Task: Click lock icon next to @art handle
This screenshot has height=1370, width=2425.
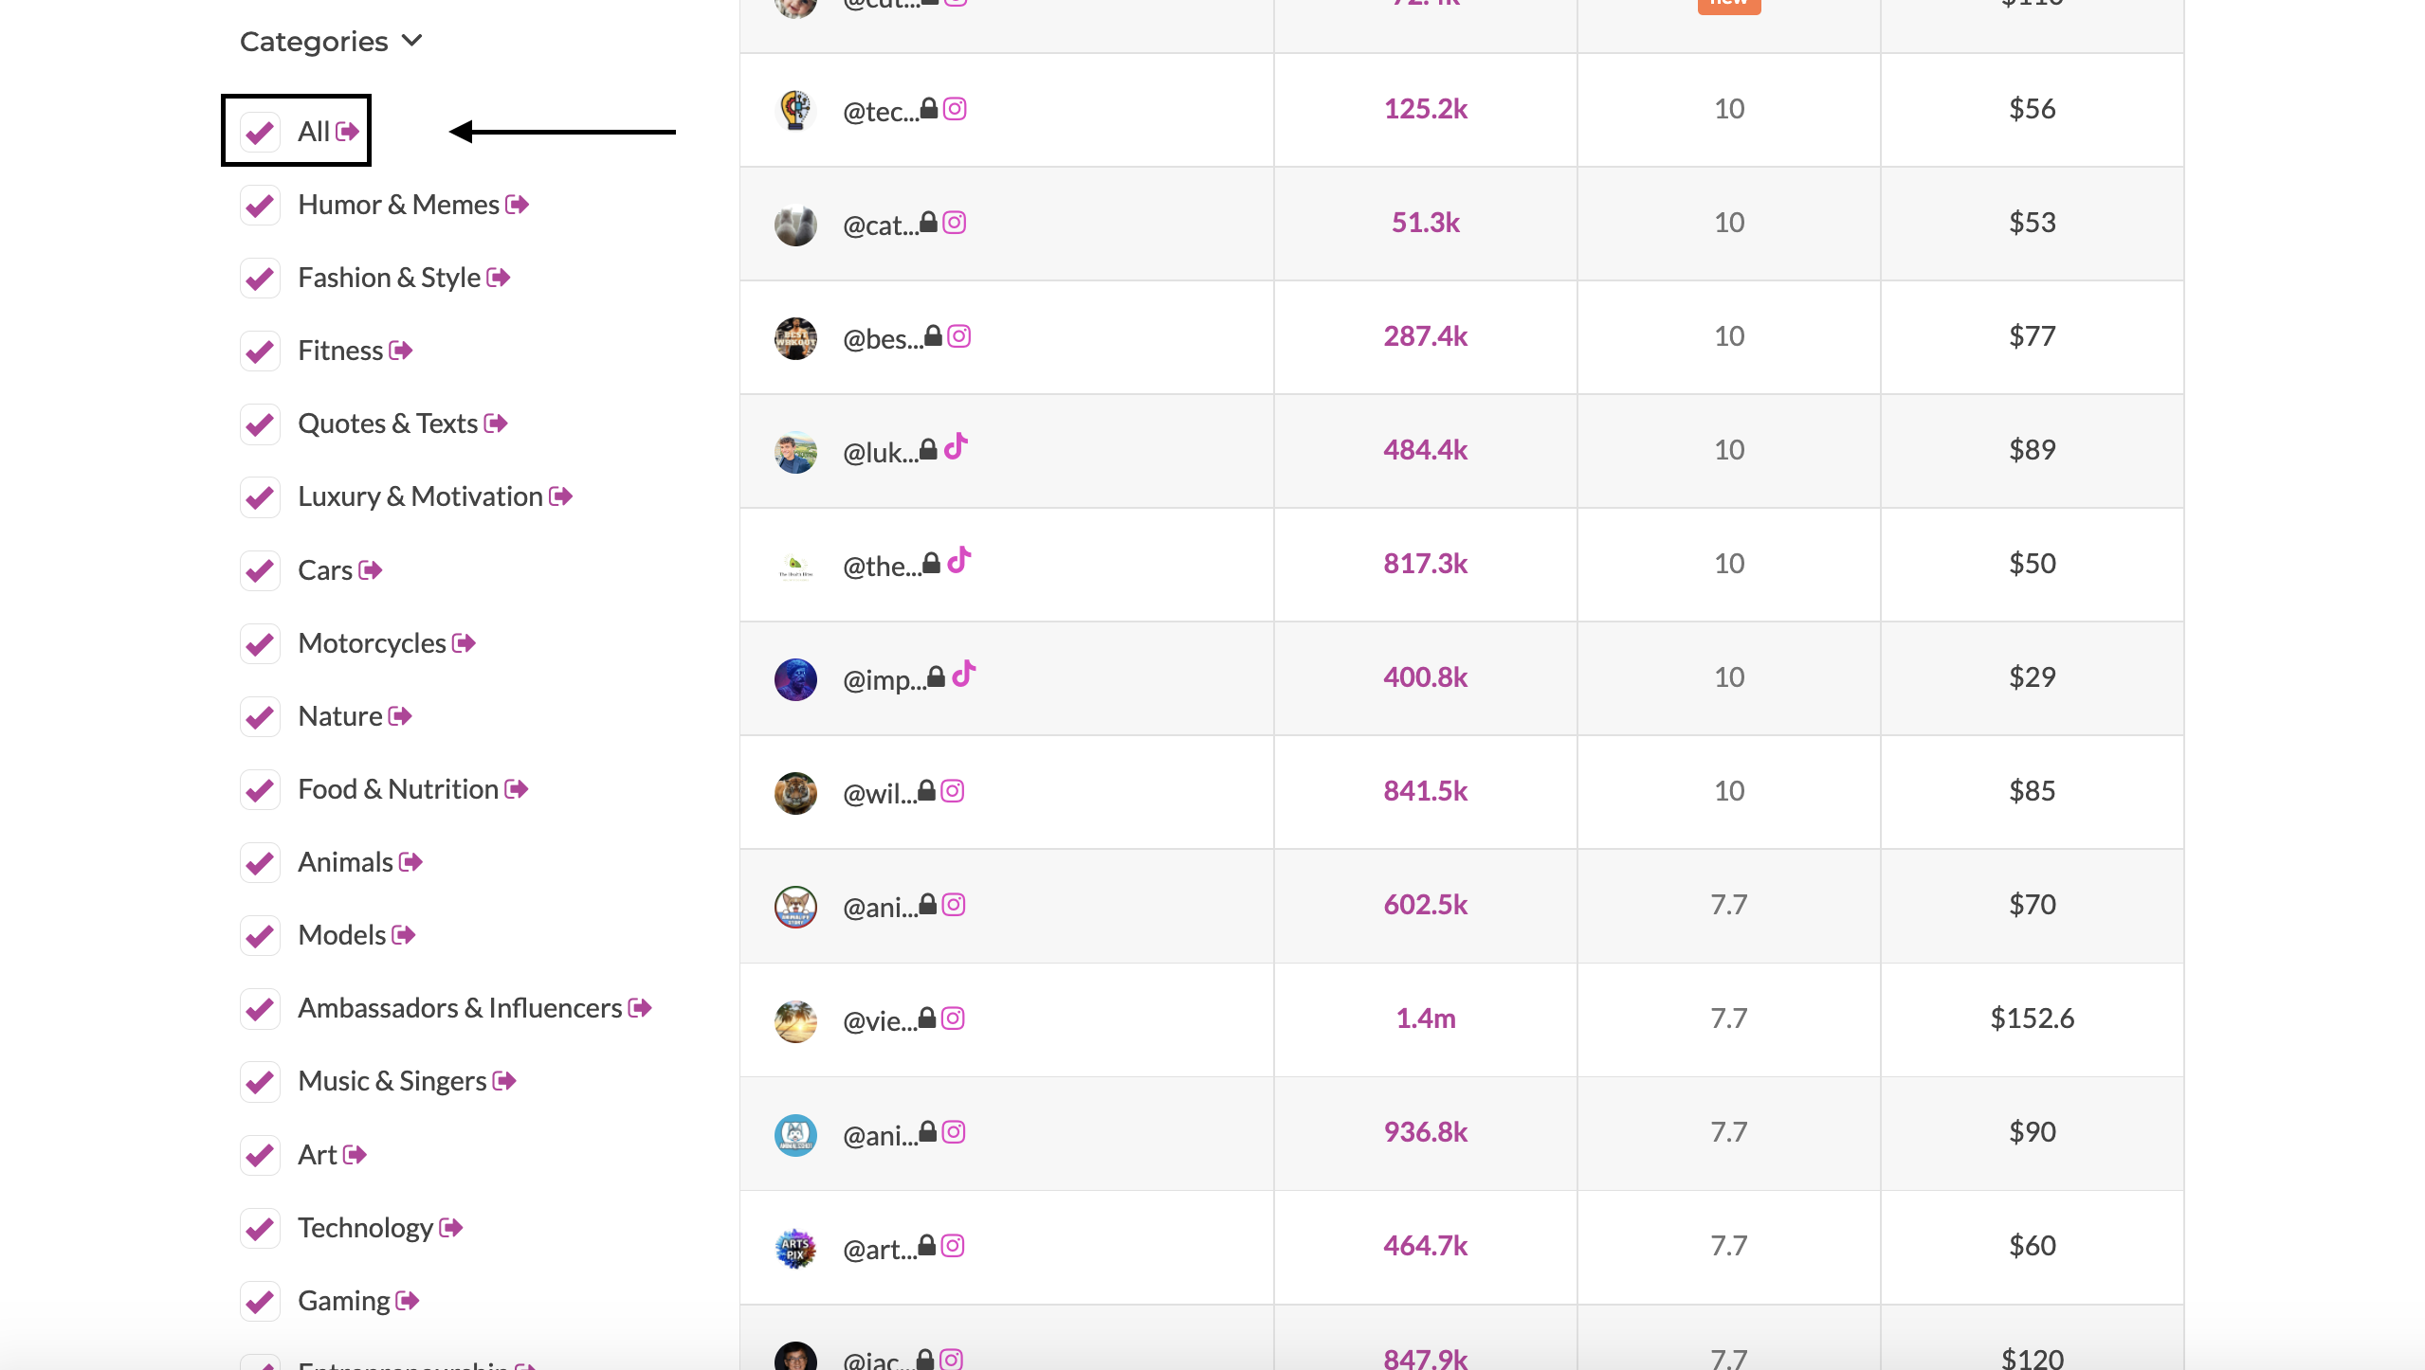Action: pos(927,1246)
